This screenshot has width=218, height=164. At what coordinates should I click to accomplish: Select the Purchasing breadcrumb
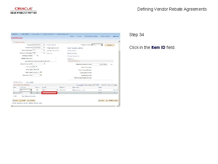click(36, 34)
